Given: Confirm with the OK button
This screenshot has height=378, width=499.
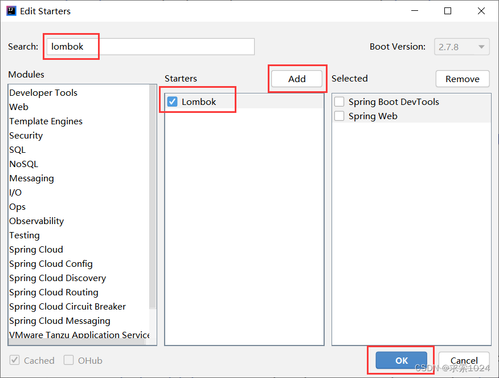Looking at the screenshot, I should click(x=401, y=360).
